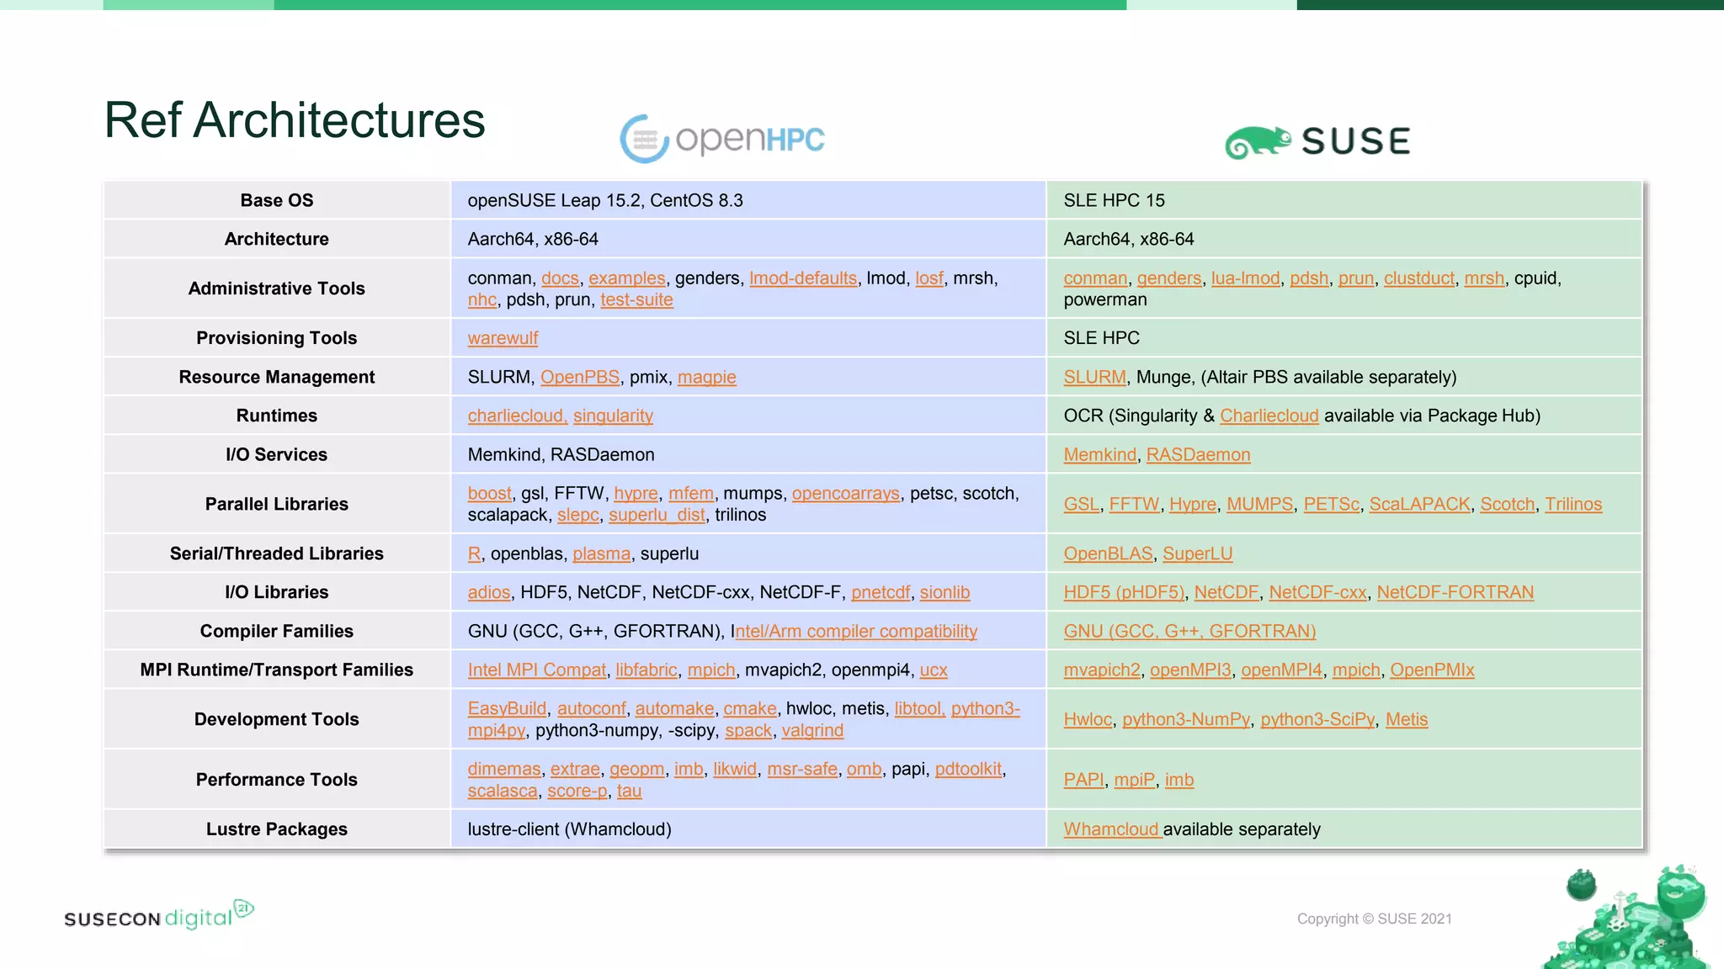1724x969 pixels.
Task: Select the 'Lustre Packages' row header
Action: coord(277,829)
